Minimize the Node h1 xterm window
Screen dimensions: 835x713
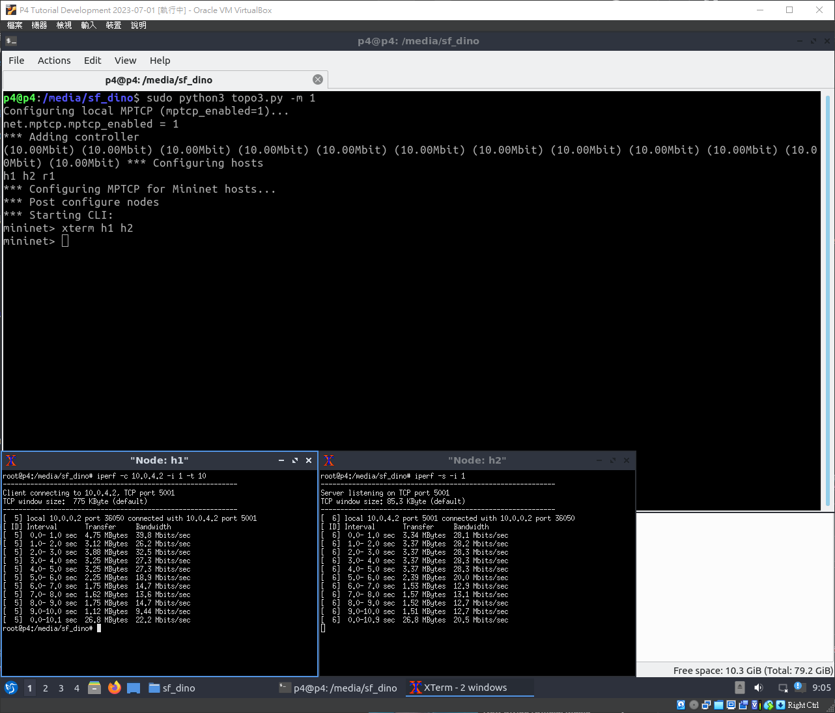click(281, 460)
